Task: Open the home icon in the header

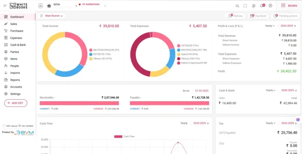Action: (x=41, y=6)
